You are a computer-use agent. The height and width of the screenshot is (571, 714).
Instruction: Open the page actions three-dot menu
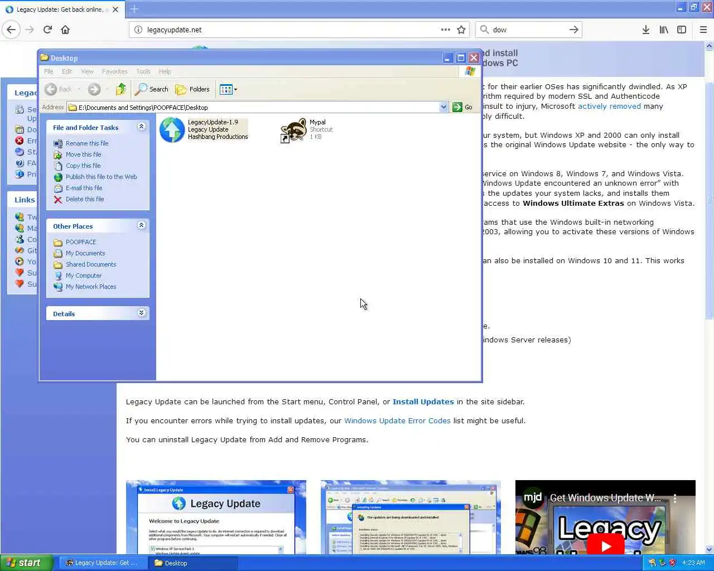point(445,30)
